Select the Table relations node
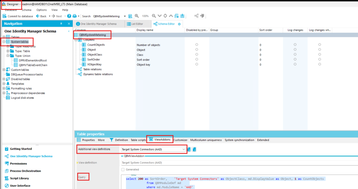The width and height of the screenshot is (358, 189). [x=92, y=69]
